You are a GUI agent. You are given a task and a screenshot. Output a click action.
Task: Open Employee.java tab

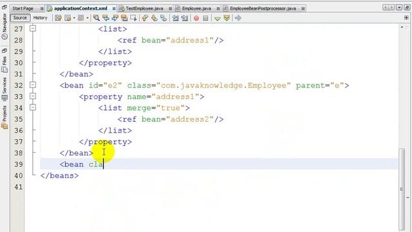(x=196, y=8)
